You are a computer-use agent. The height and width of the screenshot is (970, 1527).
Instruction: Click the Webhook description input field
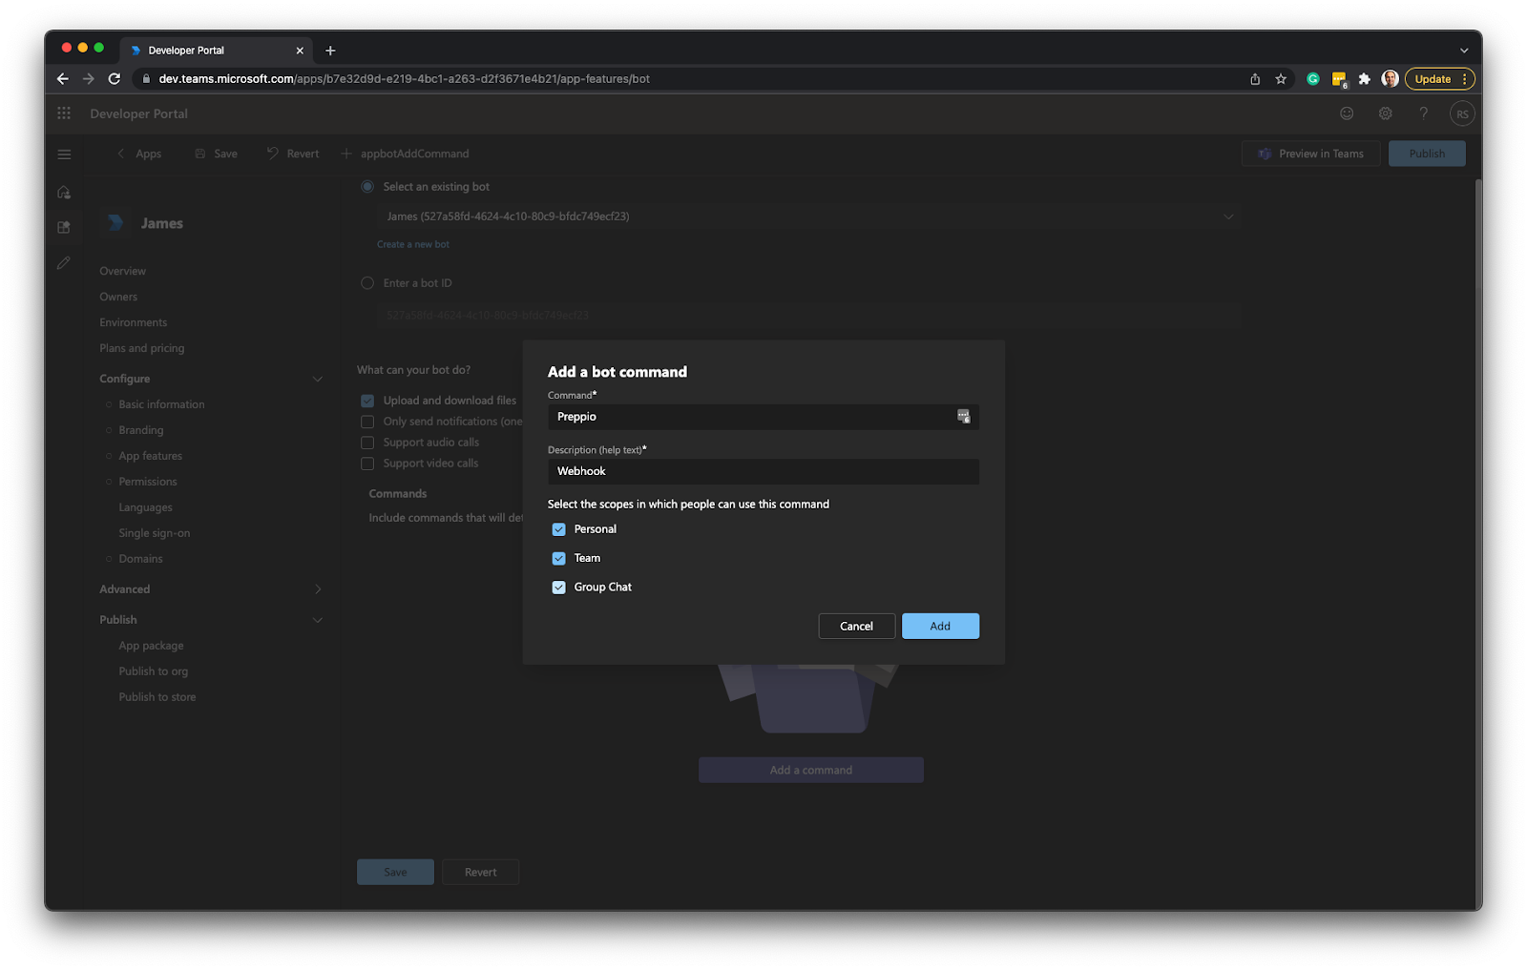point(762,471)
